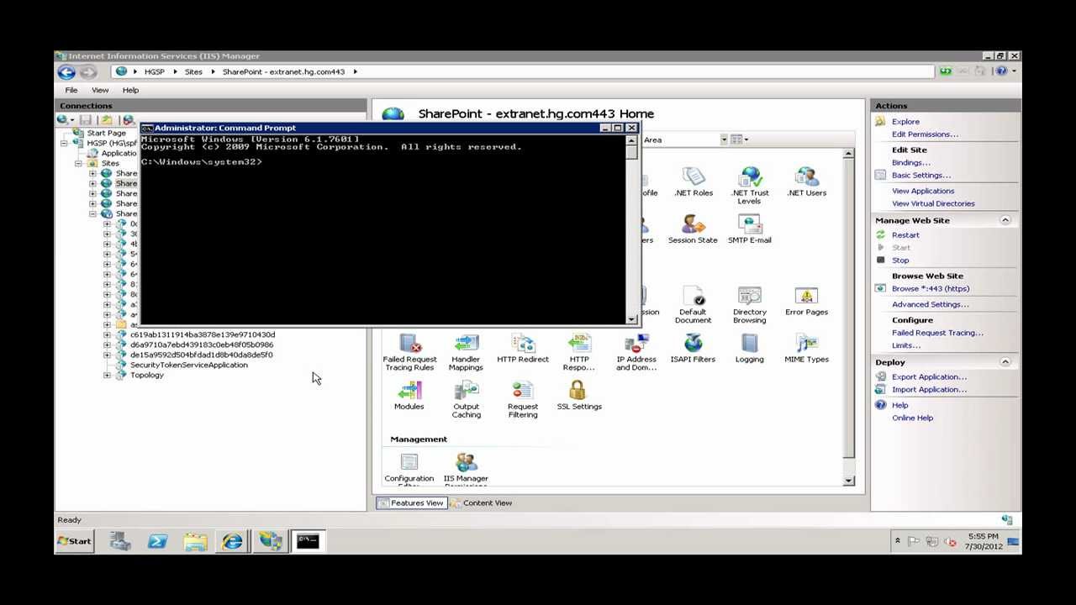1076x605 pixels.
Task: Open Advanced Settings link
Action: (x=930, y=305)
